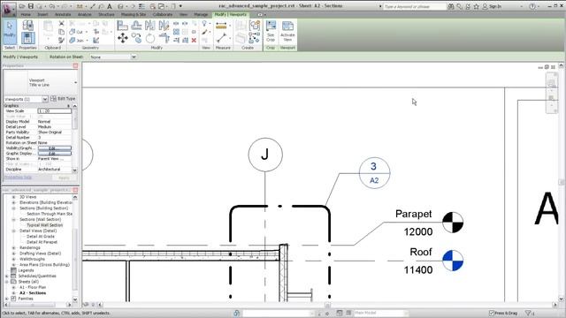Click the Aligned Dimension measure icon
The height and width of the screenshot is (318, 566).
[221, 26]
